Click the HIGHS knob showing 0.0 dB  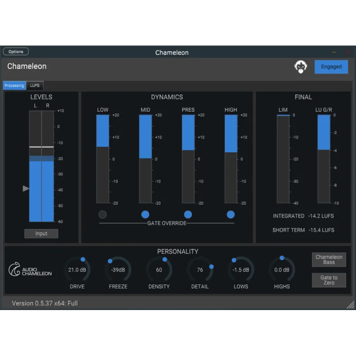[282, 269]
